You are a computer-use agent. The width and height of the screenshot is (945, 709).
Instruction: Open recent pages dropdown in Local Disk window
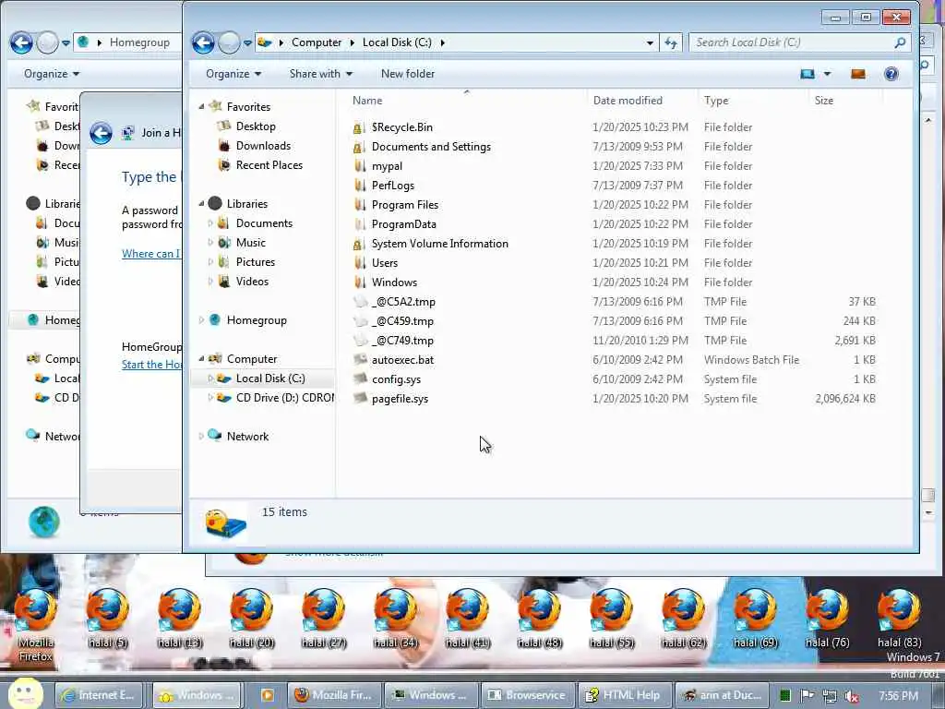coord(247,42)
